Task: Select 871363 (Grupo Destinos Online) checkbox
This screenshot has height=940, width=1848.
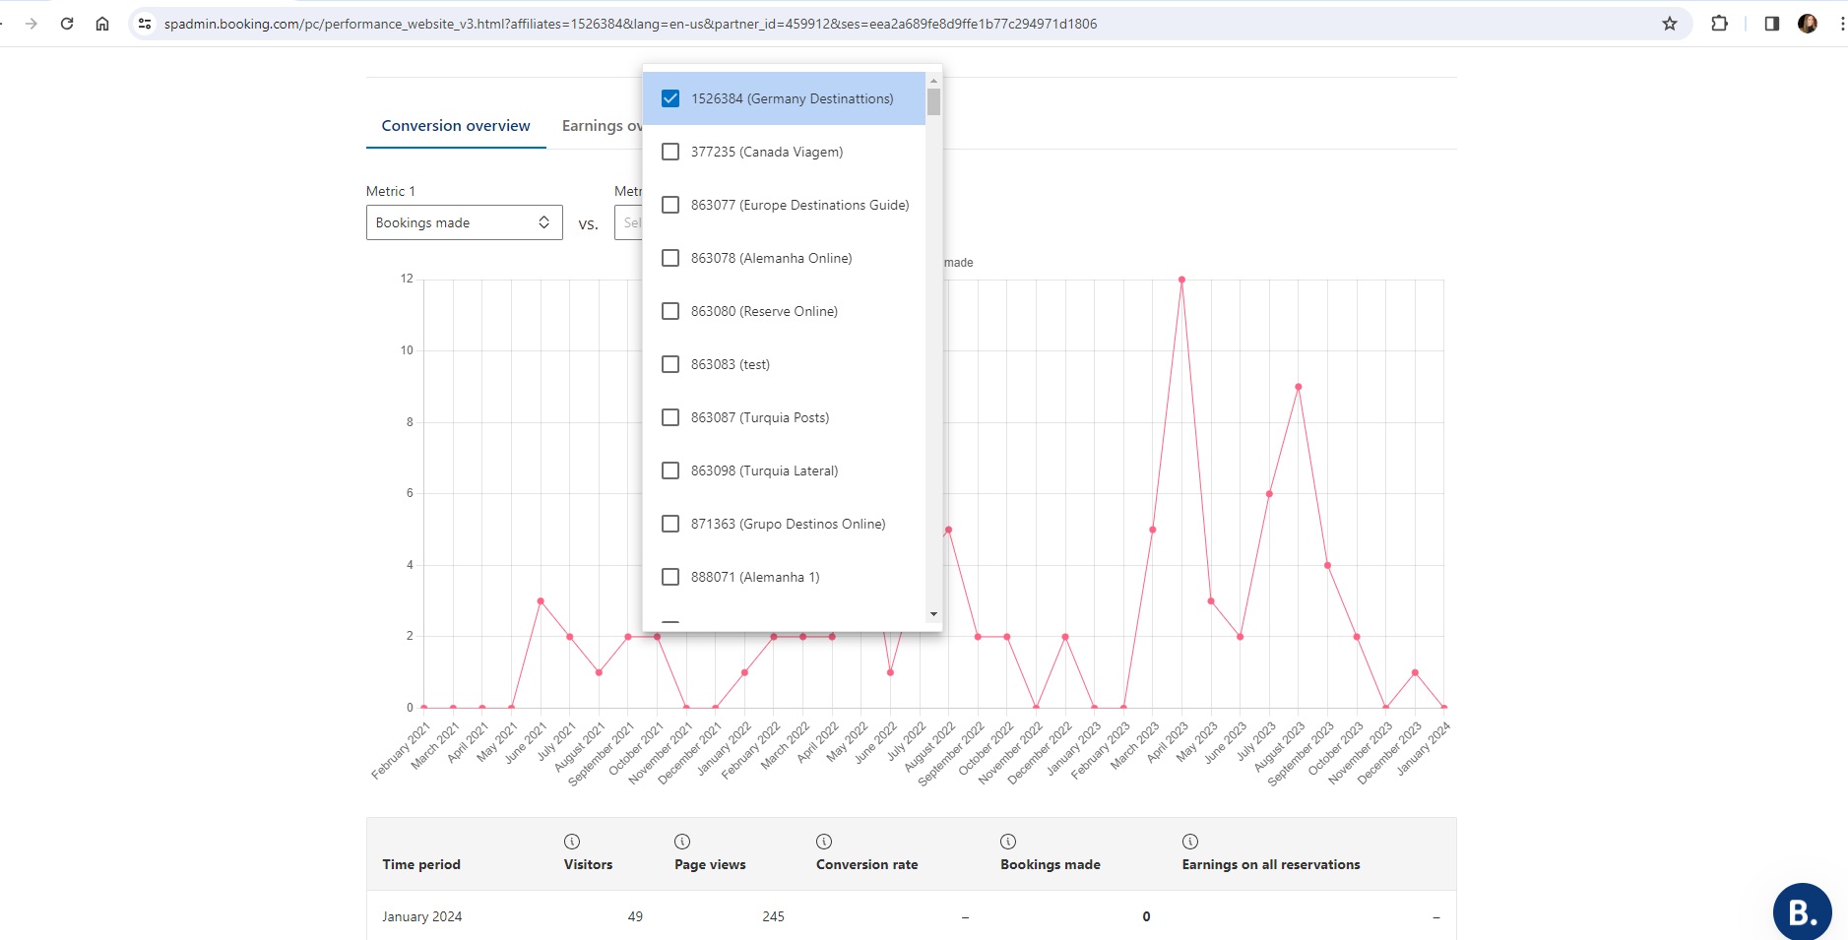Action: [x=670, y=524]
